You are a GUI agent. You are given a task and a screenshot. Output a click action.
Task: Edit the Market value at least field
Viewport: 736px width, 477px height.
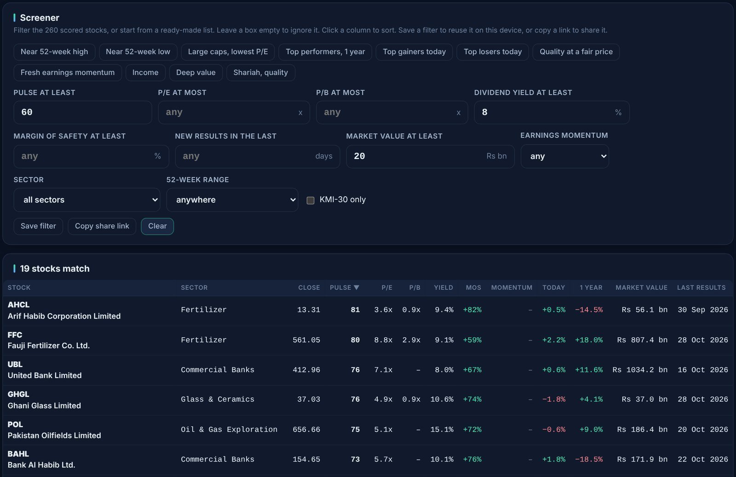coord(430,156)
